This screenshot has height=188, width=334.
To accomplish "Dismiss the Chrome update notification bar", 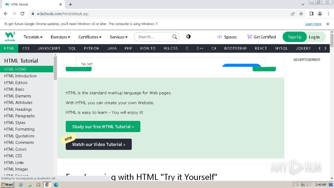I will coord(328,24).
